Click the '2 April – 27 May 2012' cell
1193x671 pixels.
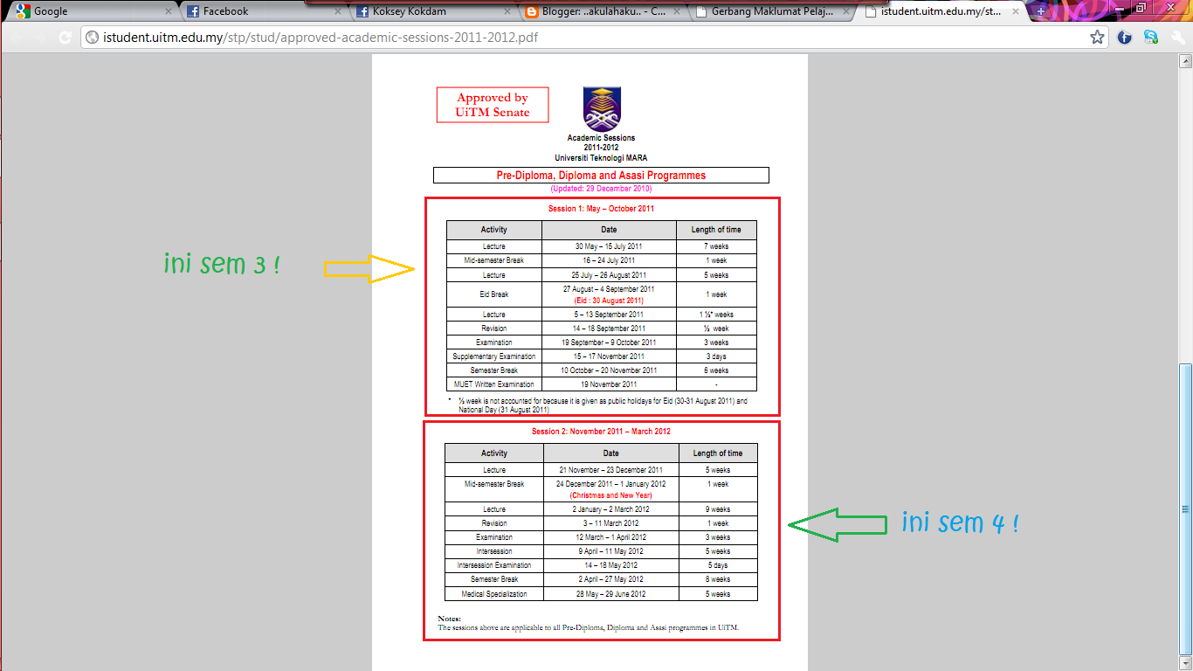610,579
